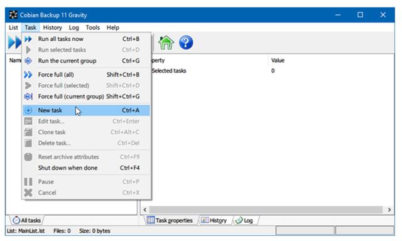Minimize the Cobian Backup window
The width and height of the screenshot is (402, 241).
click(338, 15)
